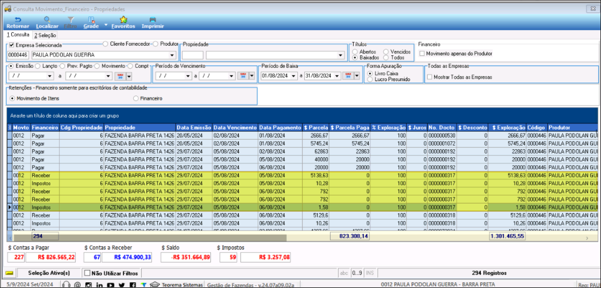
Task: Select the cell showing document 0000001072
Action: (442, 143)
